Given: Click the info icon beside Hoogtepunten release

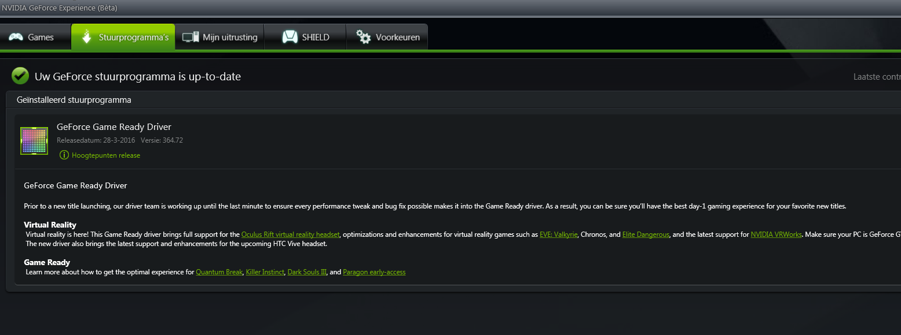Looking at the screenshot, I should (64, 155).
